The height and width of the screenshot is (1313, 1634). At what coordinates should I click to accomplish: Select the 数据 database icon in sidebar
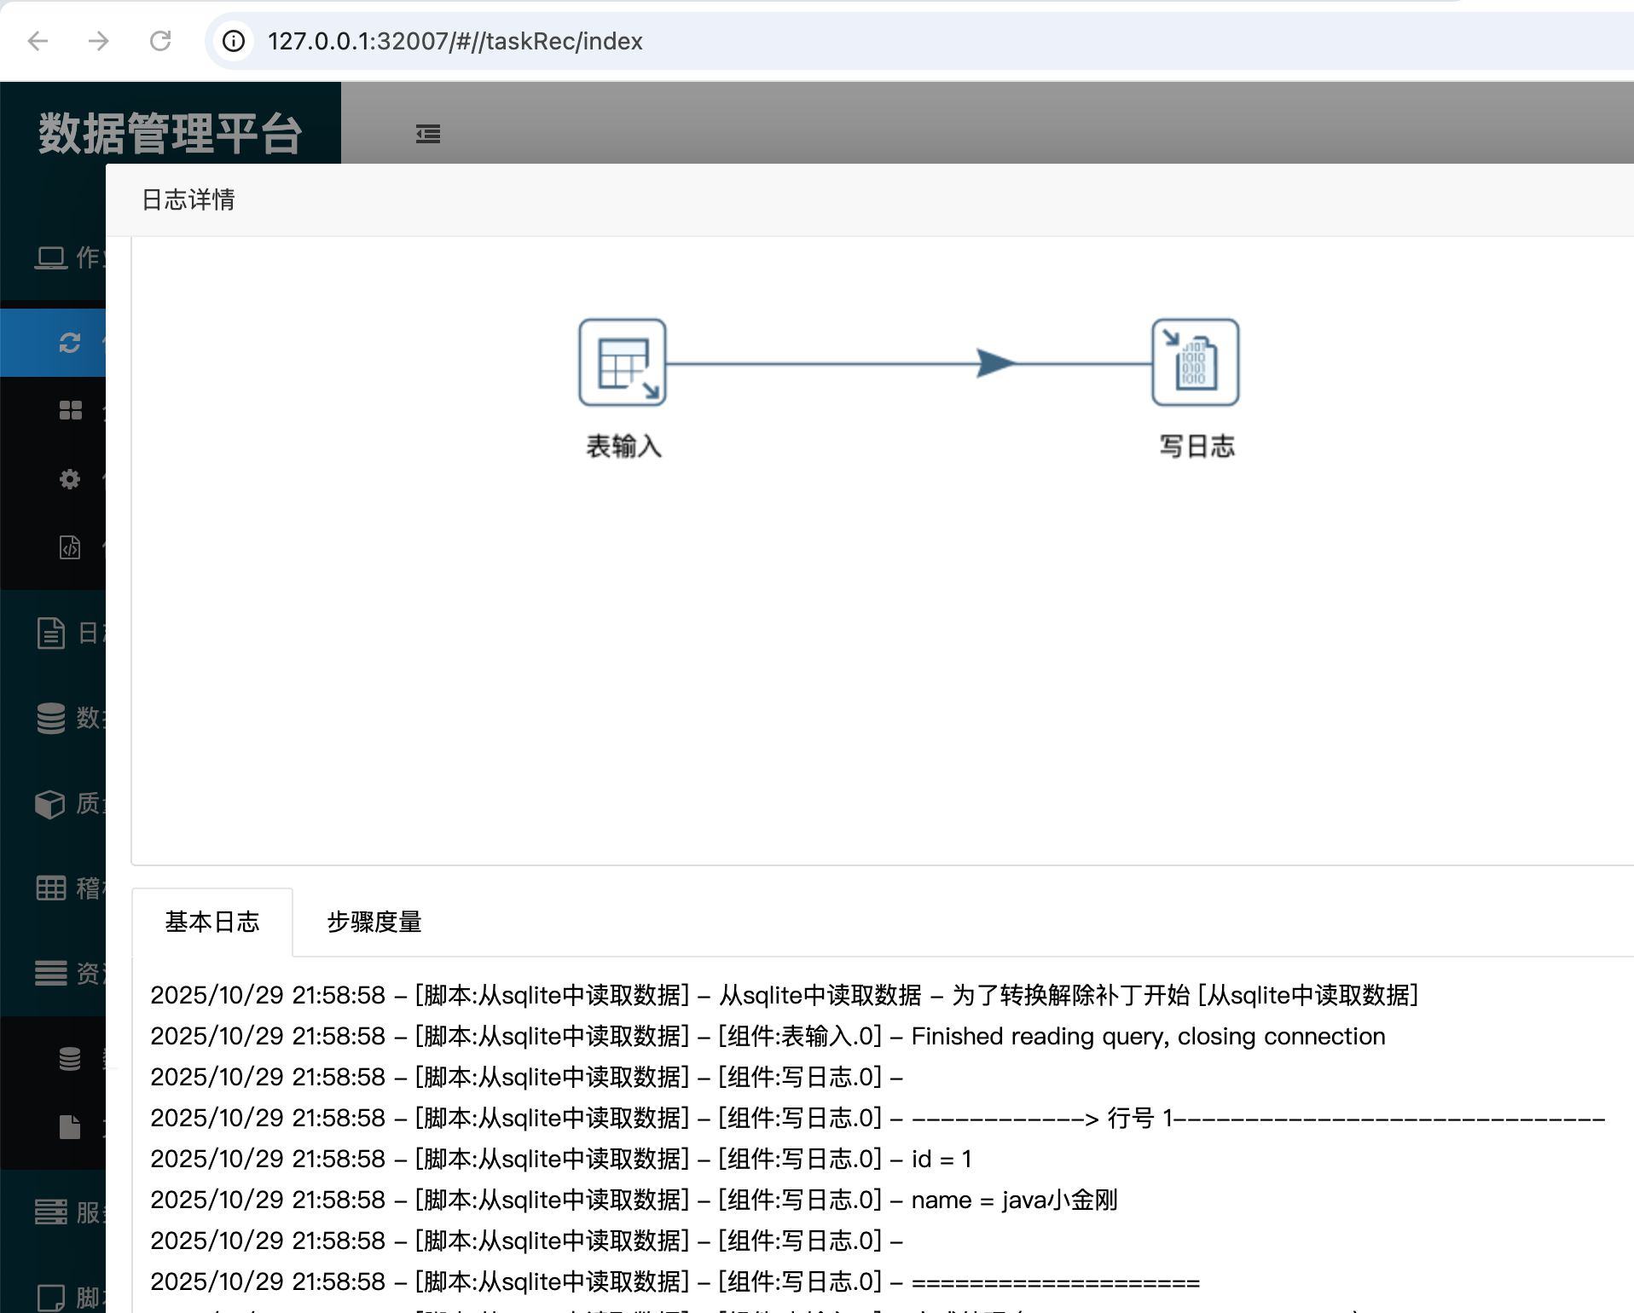[49, 720]
